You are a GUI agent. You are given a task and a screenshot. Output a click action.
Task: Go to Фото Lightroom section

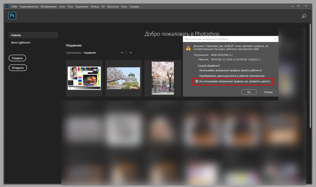click(21, 43)
